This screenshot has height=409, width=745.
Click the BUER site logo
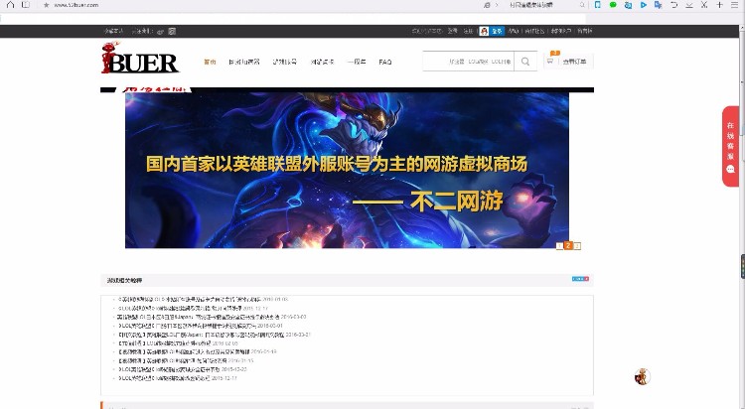point(140,58)
